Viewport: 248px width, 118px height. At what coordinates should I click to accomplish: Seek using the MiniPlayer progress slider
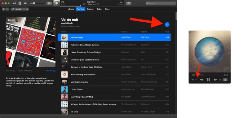(x=209, y=75)
